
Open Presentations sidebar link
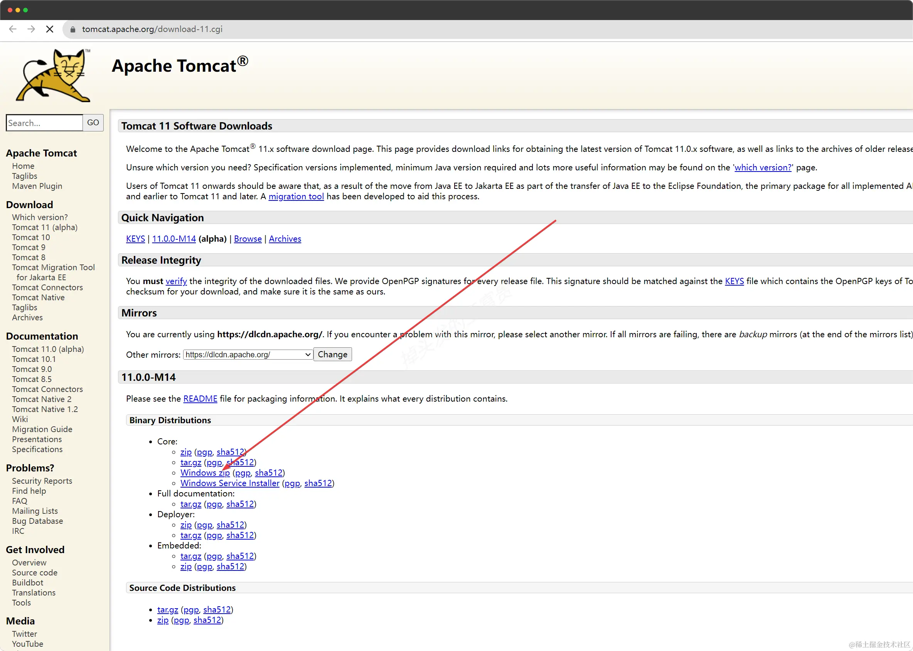(x=37, y=439)
